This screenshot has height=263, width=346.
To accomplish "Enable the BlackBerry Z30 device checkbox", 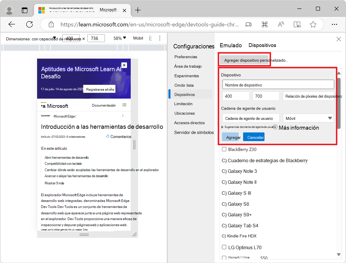I will click(x=224, y=149).
